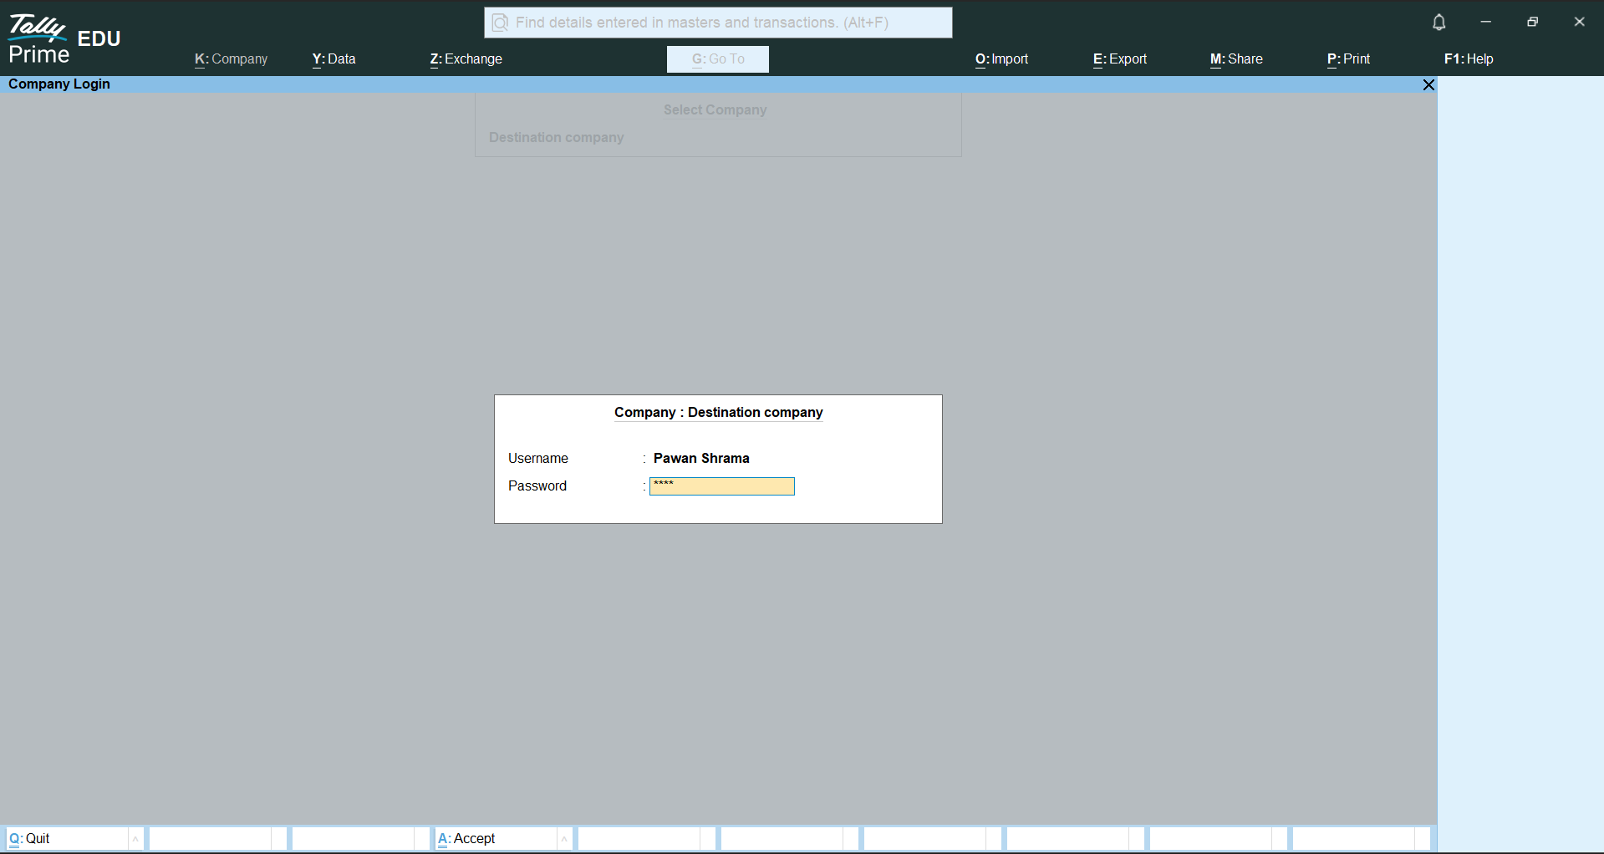1604x854 pixels.
Task: Open the M: Share menu
Action: [x=1236, y=59]
